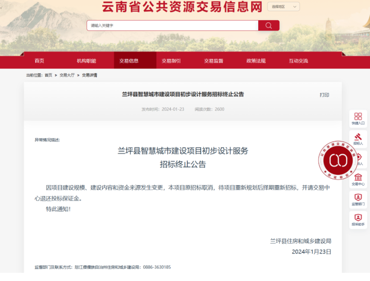Open the 政策法规 navigation menu
370x281 pixels.
click(256, 61)
